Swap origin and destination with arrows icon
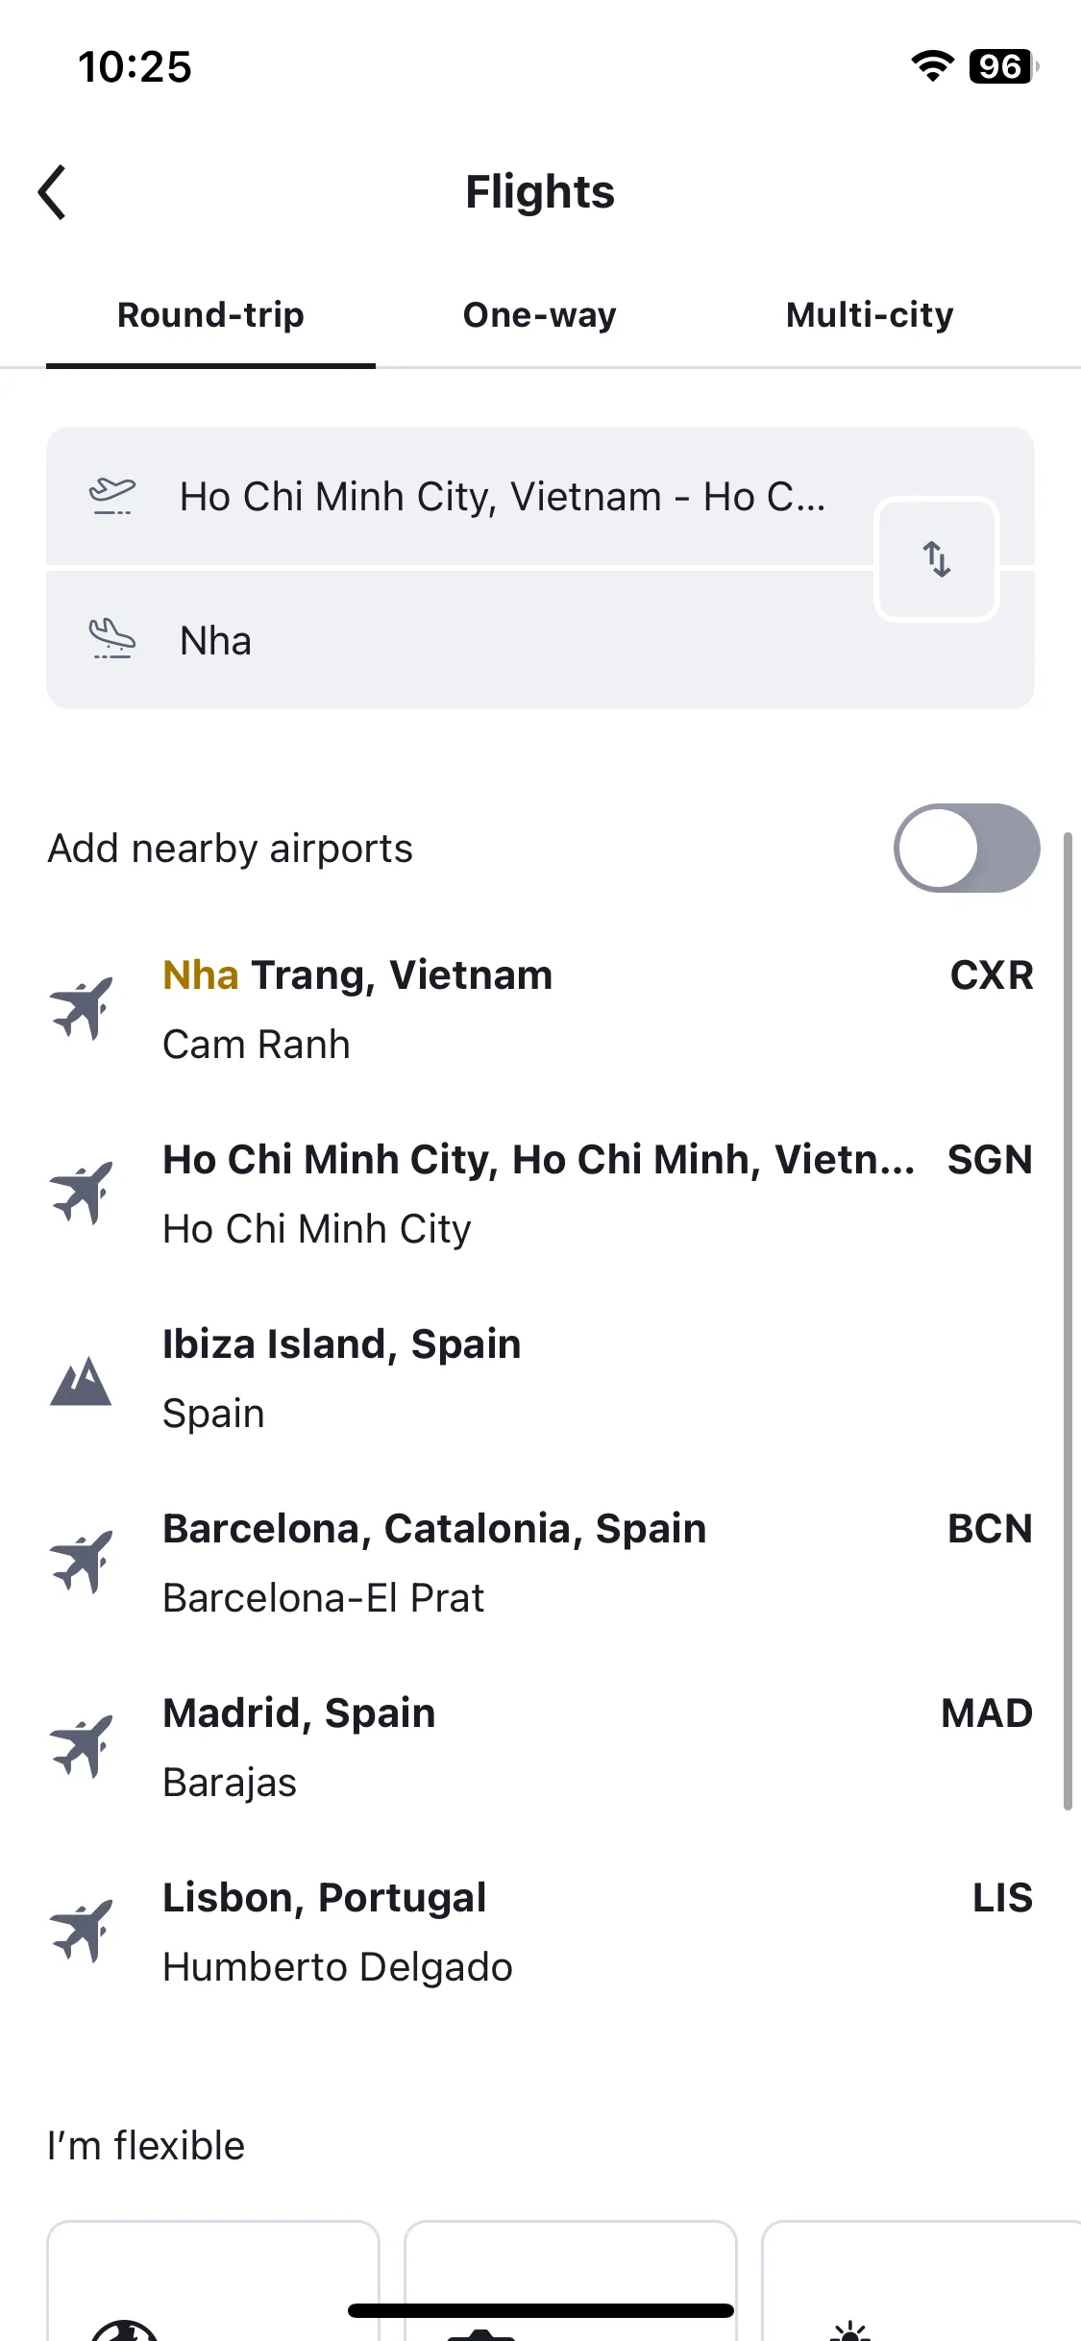The width and height of the screenshot is (1081, 2341). [x=937, y=558]
